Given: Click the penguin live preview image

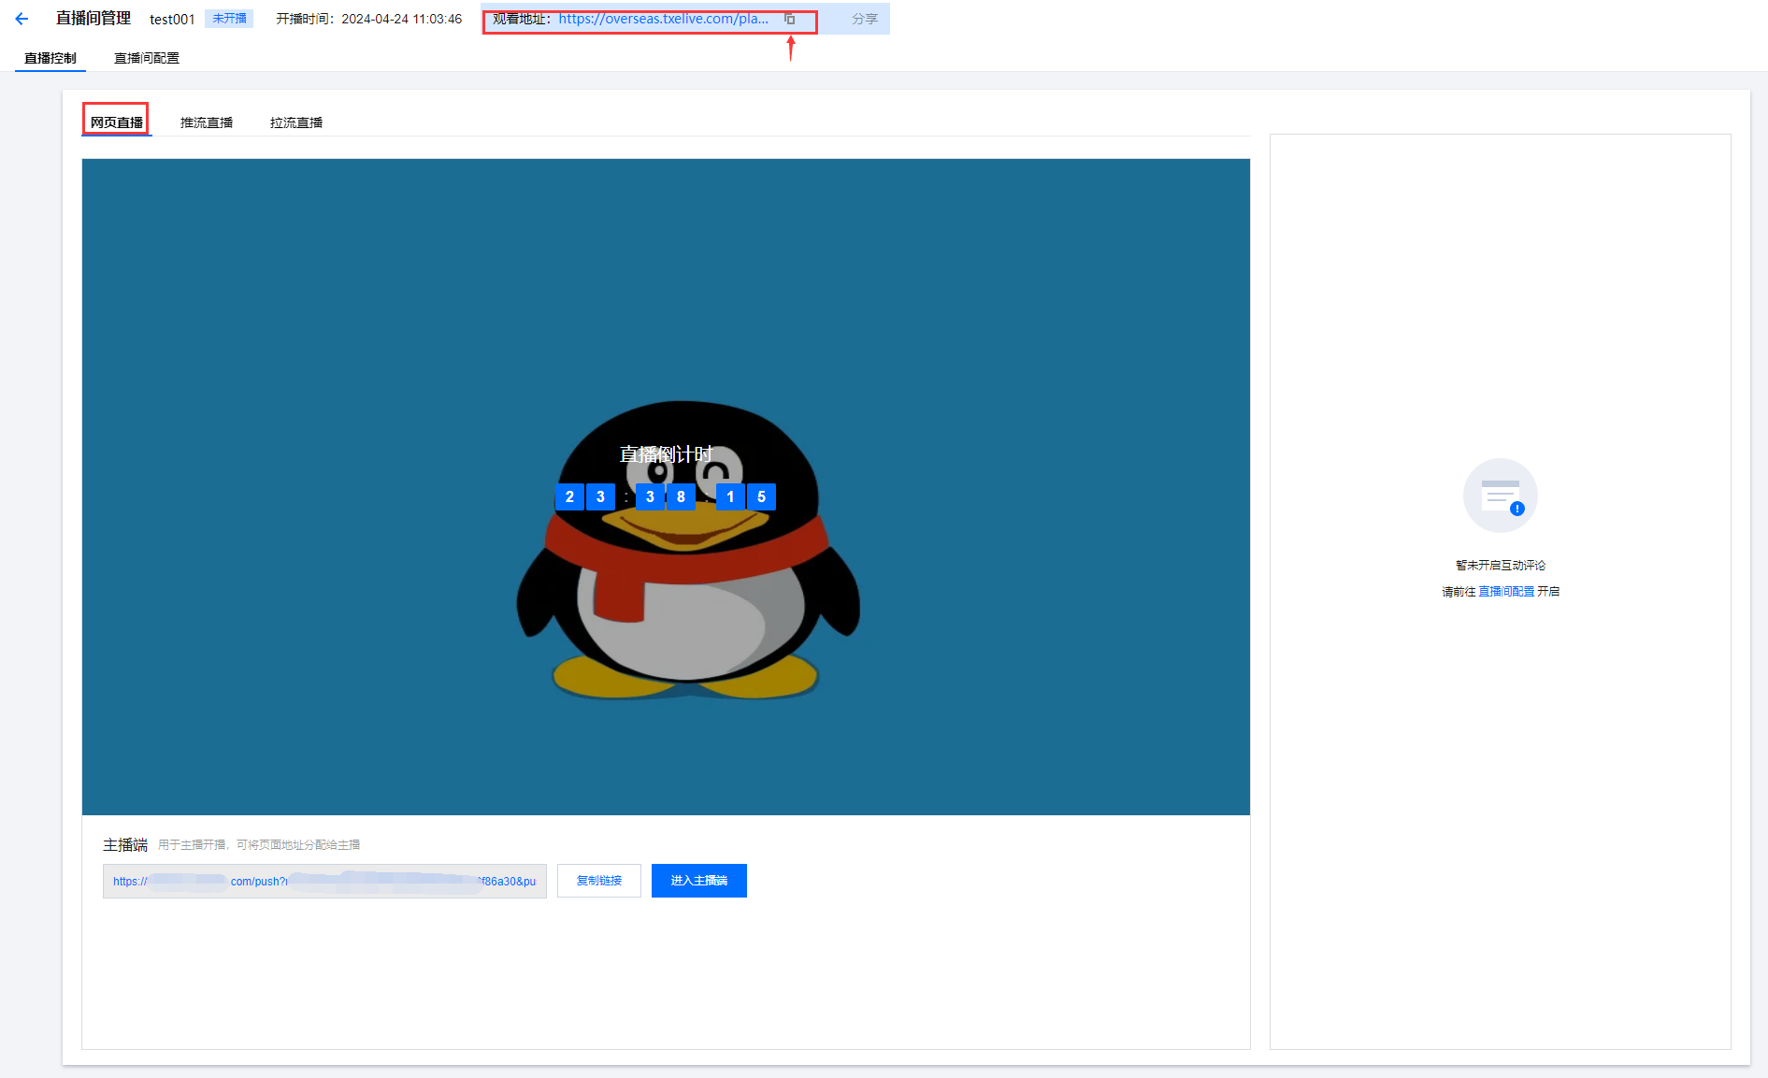Looking at the screenshot, I should 666,487.
